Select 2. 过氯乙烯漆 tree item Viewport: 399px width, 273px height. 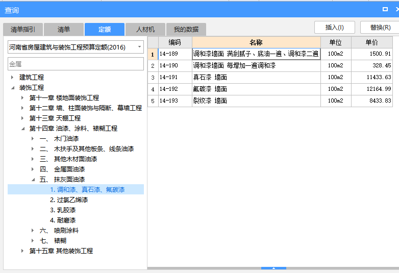tap(69, 200)
